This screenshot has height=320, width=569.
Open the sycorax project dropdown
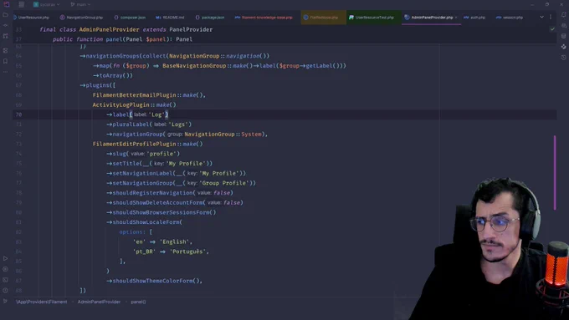click(47, 4)
